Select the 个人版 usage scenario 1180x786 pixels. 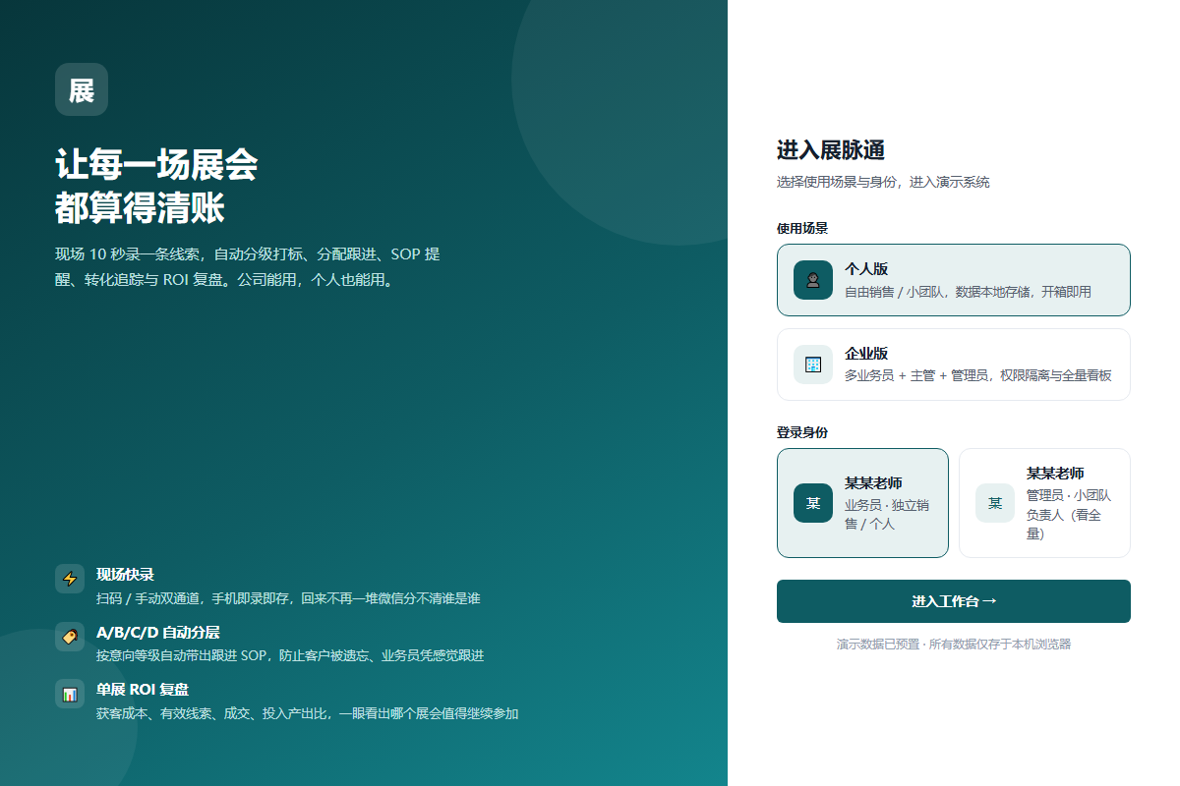click(954, 280)
